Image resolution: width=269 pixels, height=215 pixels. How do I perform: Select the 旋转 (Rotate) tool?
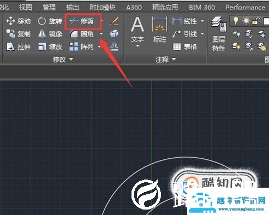pos(50,21)
